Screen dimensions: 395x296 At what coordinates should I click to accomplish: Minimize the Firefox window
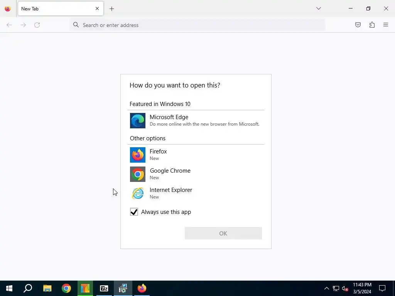click(x=350, y=8)
